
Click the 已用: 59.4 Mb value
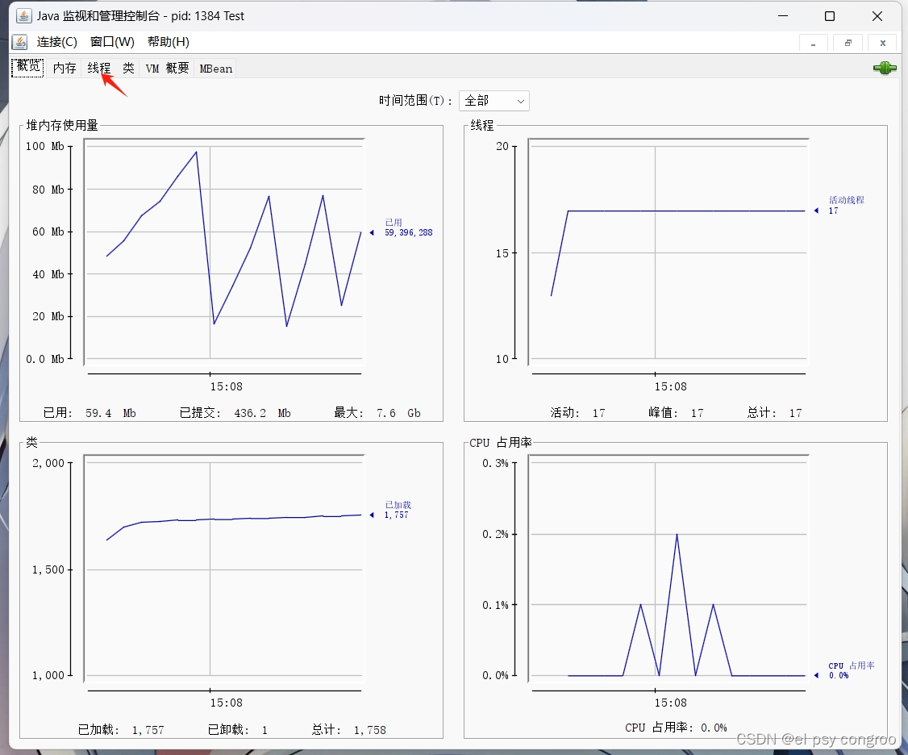90,413
